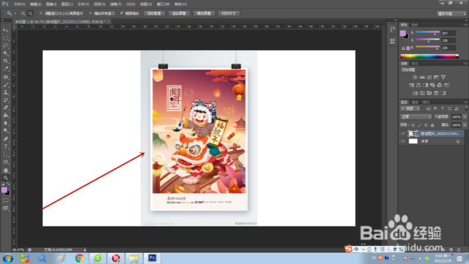
Task: Select the Path Selection tool
Action: [6, 154]
